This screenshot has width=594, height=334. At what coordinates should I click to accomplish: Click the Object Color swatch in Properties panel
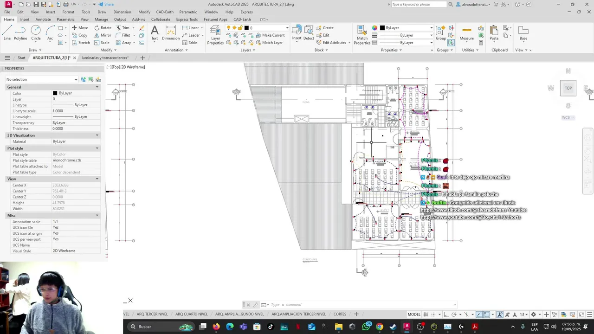pos(375,28)
